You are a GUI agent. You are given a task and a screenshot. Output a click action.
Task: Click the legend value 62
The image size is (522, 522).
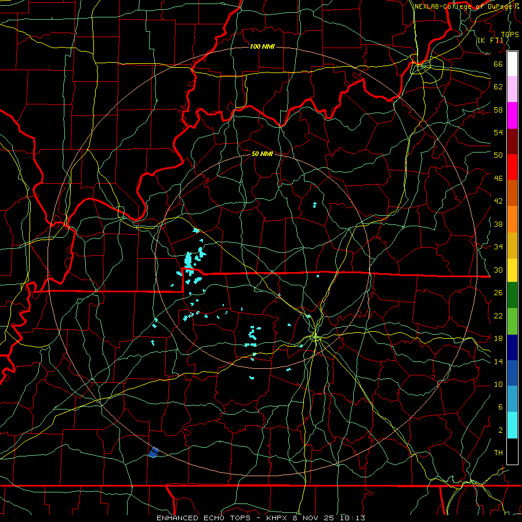pyautogui.click(x=498, y=87)
